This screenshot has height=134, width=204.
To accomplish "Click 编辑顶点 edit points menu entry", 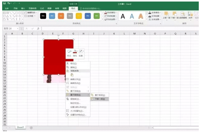I will 78,83.
